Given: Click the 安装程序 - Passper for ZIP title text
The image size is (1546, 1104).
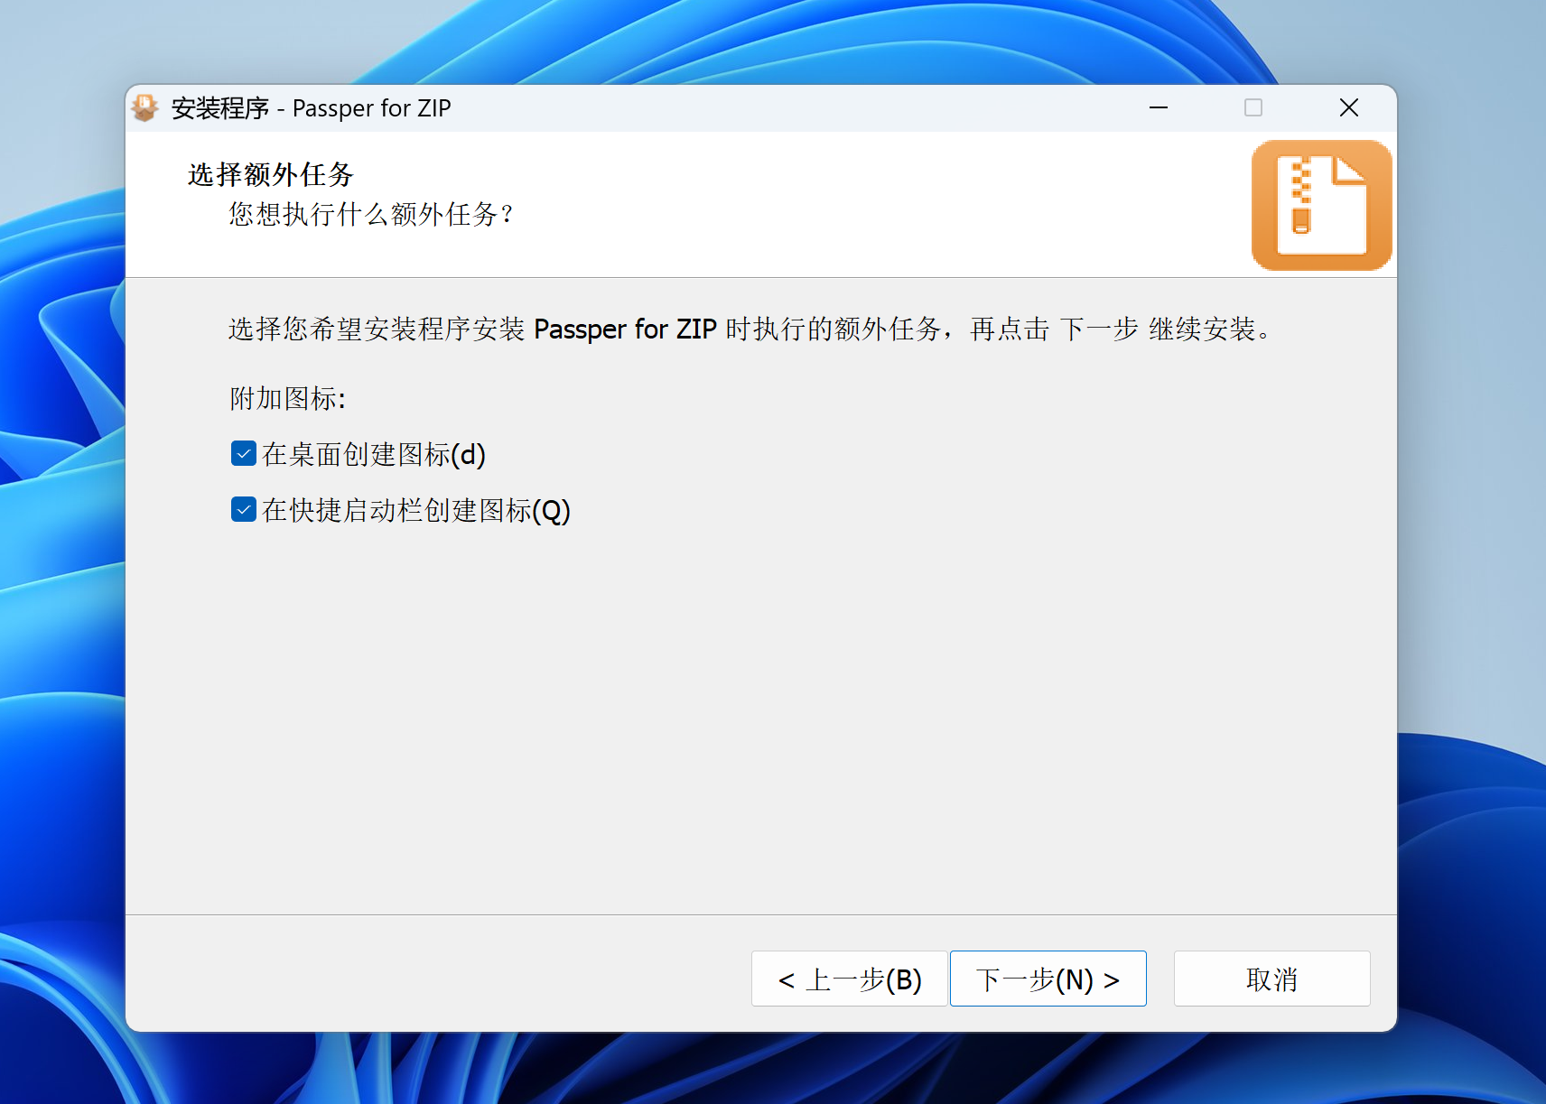Looking at the screenshot, I should pyautogui.click(x=312, y=108).
